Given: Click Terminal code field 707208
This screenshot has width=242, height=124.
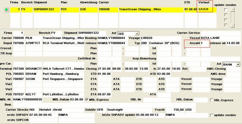Looking at the screenshot, I should [19, 69].
